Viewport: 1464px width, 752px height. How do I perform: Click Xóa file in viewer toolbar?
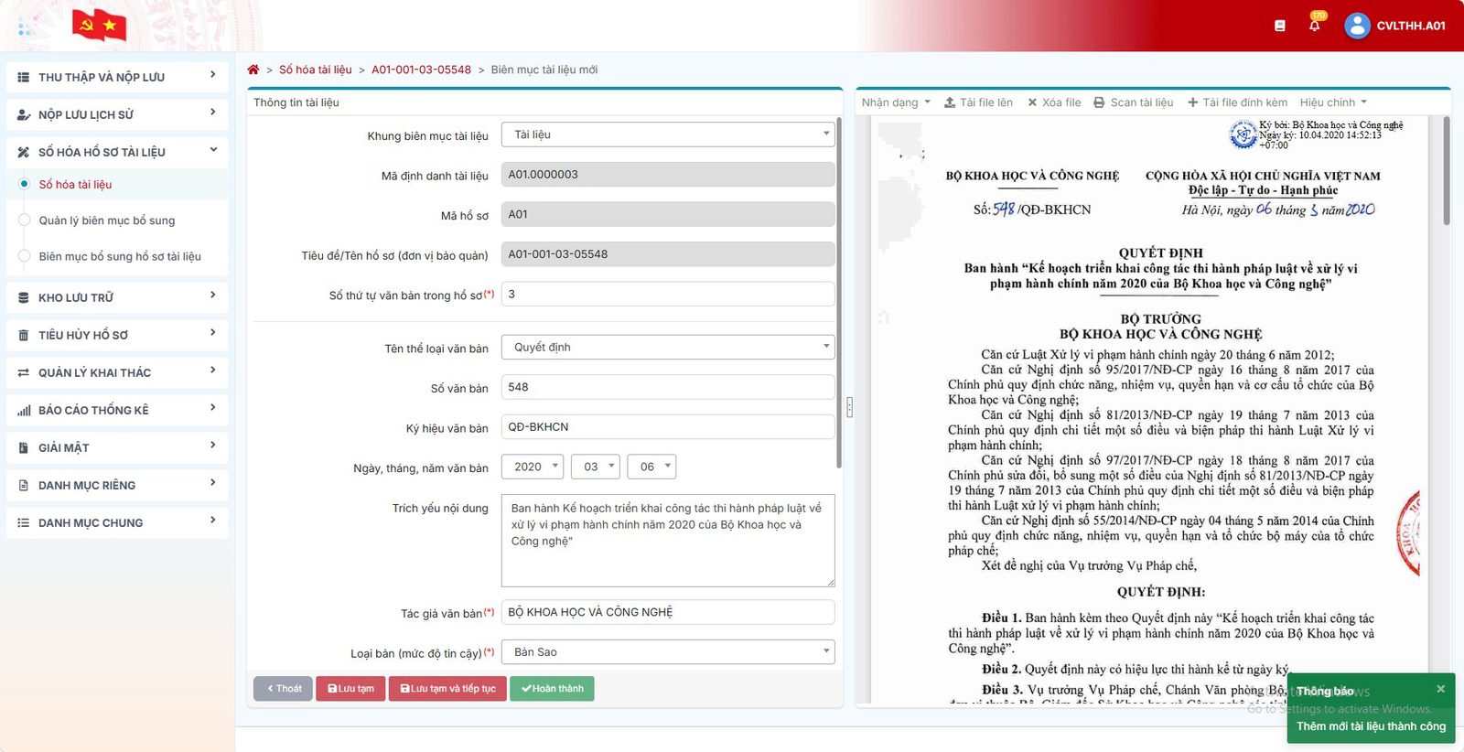(1054, 102)
